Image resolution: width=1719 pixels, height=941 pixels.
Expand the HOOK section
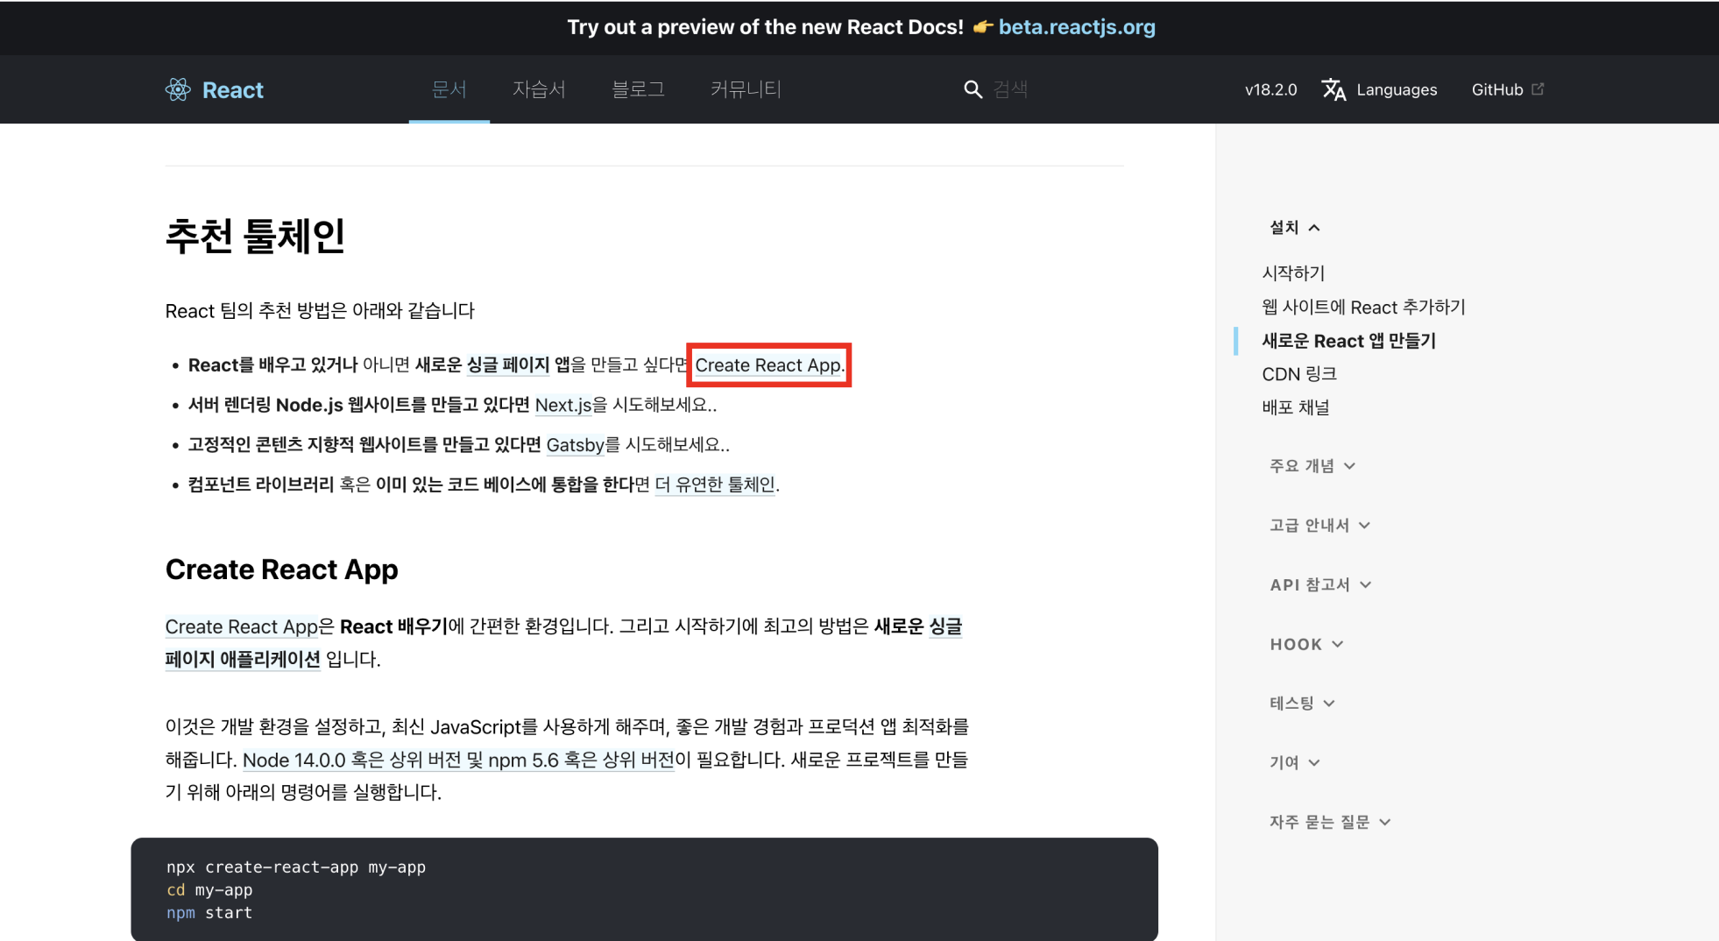tap(1306, 644)
